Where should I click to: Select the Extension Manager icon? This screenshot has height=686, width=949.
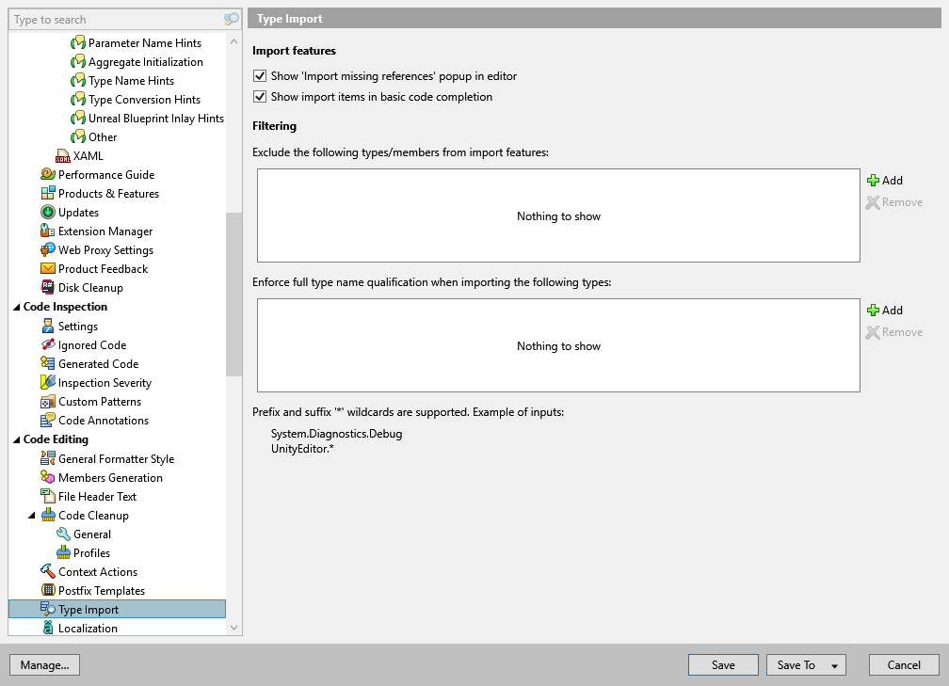(46, 231)
